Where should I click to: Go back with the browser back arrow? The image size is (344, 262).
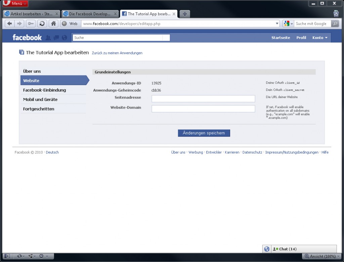click(x=9, y=23)
